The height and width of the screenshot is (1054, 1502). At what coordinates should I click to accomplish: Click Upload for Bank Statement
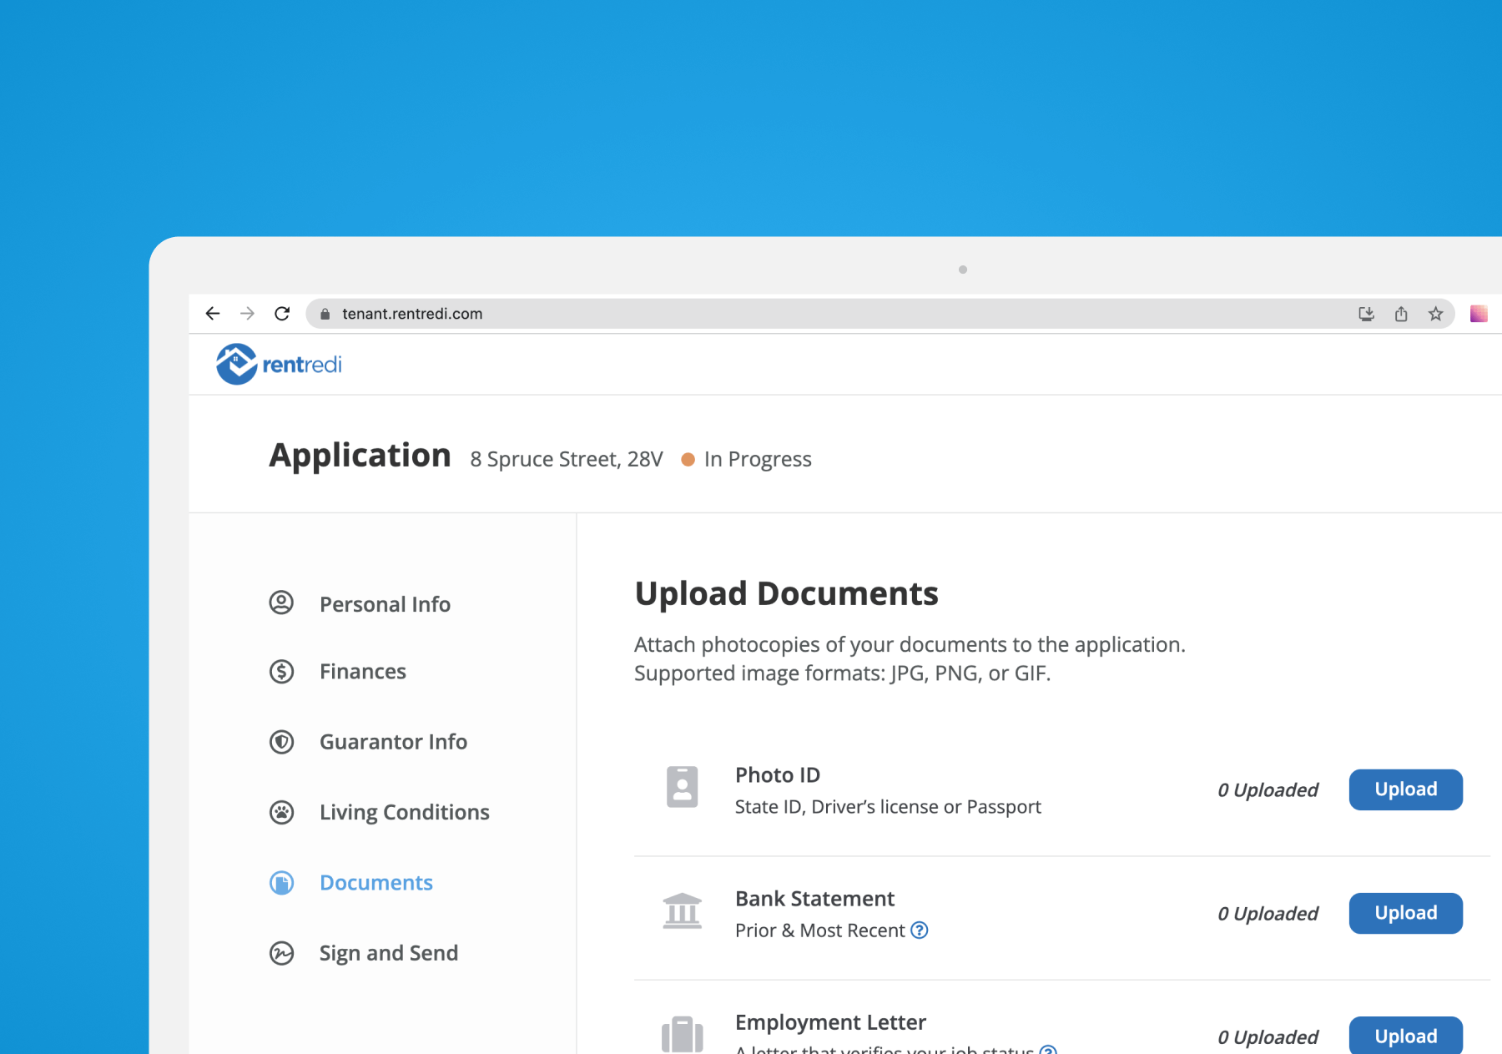(1405, 912)
